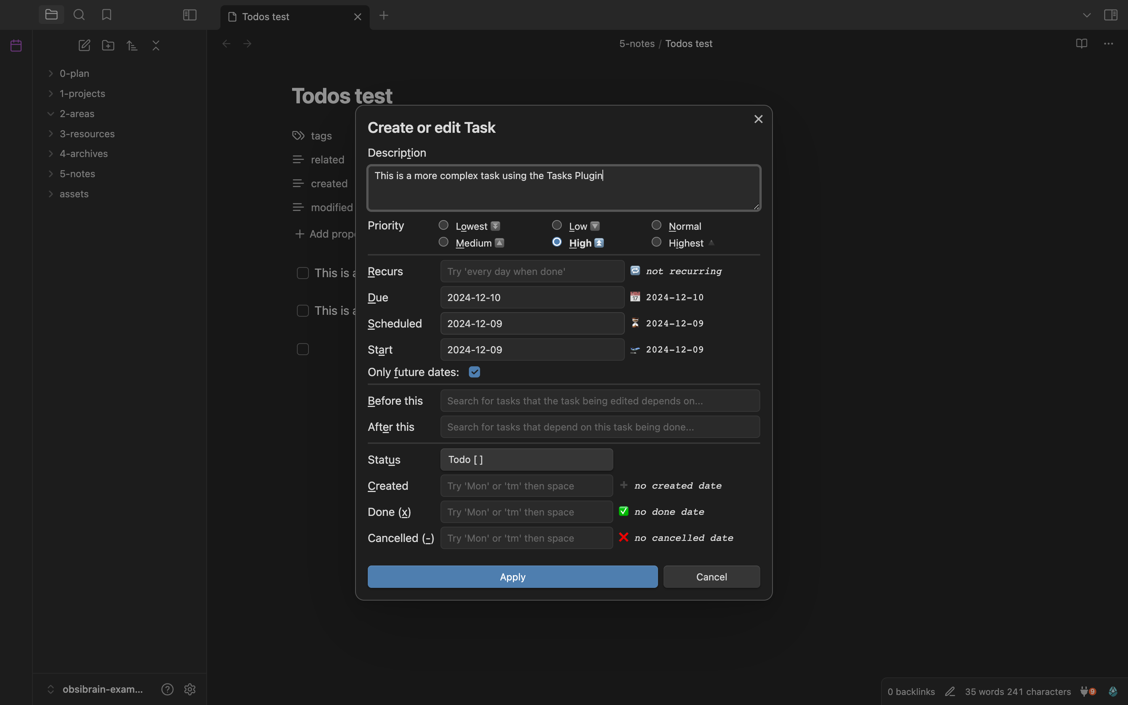Select the Highest priority radio

pyautogui.click(x=656, y=242)
